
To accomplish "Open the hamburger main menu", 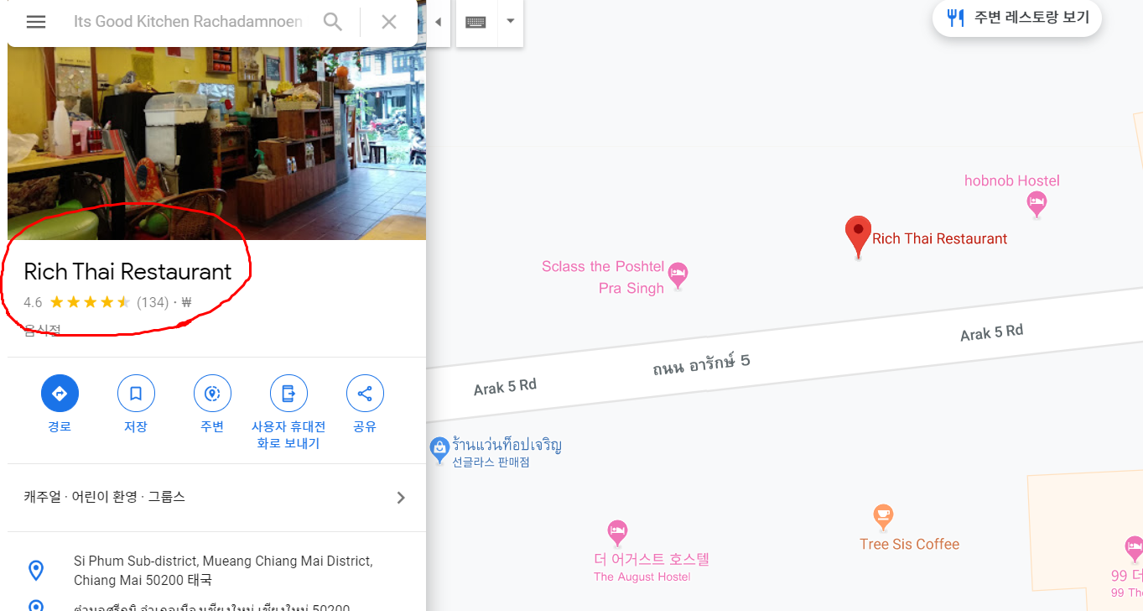I will pos(36,22).
